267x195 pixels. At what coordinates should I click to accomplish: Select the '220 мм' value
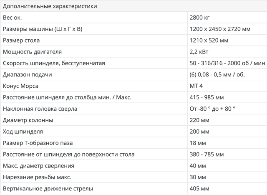click(199, 120)
